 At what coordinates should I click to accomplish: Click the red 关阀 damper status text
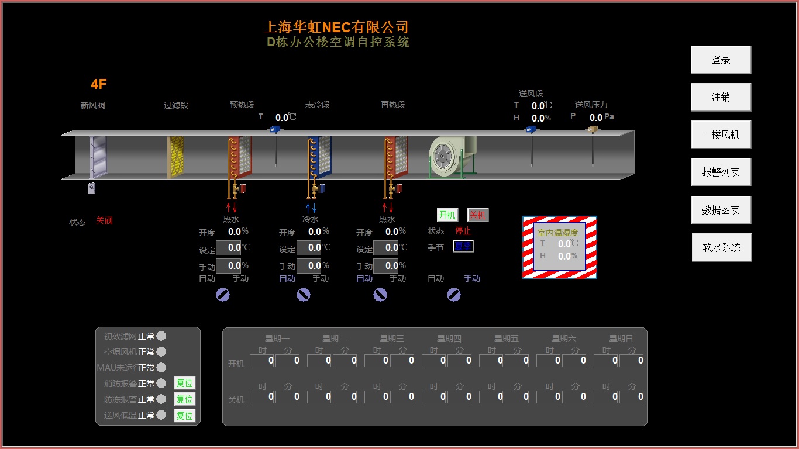coord(104,221)
